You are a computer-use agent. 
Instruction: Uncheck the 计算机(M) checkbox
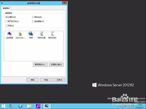point(6,17)
